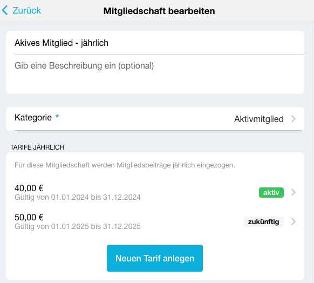Focus the optional Beschreibung description field
Screen dimensions: 314x283
(155, 74)
